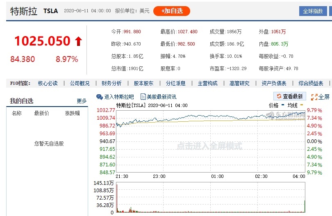The height and width of the screenshot is (216, 332).
Task: Click the 查看最新 button
Action: click(290, 96)
